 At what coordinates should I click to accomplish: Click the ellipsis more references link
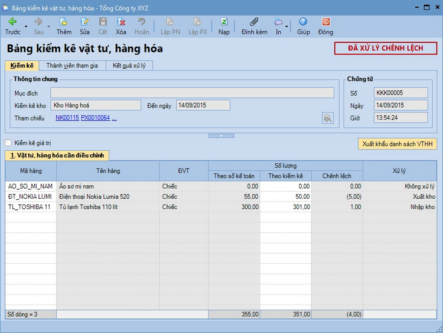click(x=114, y=118)
